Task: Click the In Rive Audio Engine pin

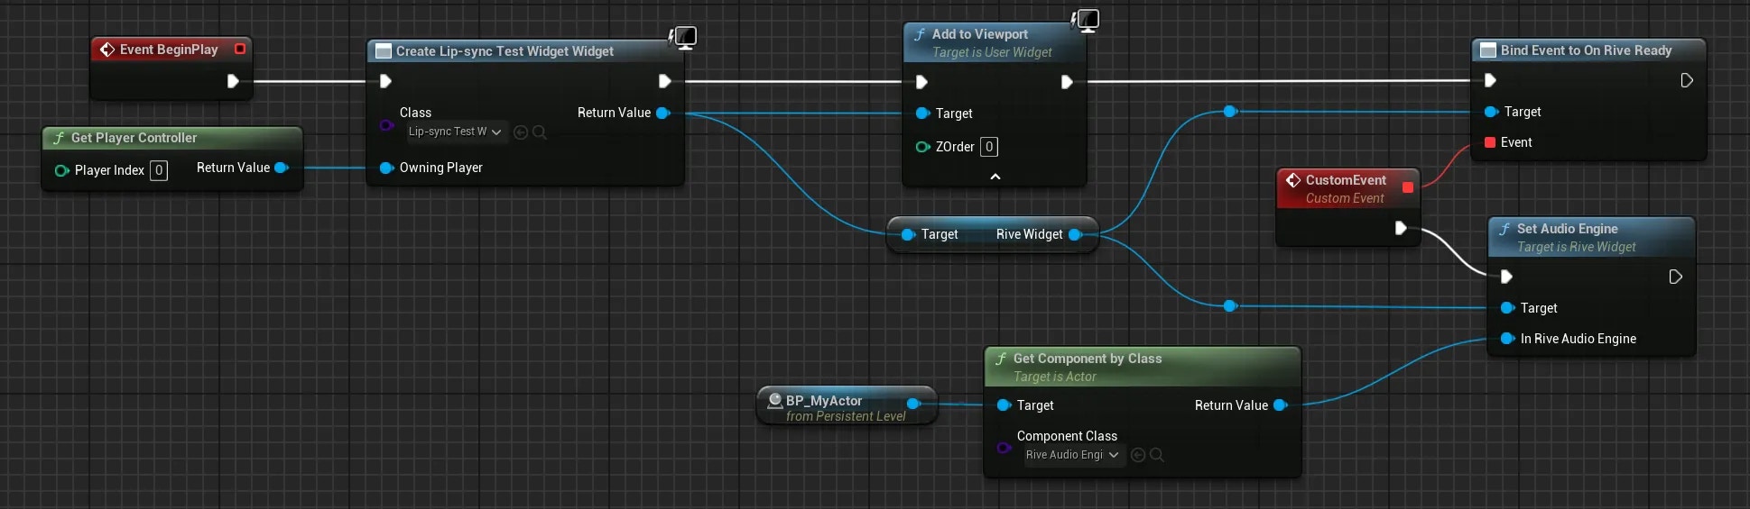Action: [x=1507, y=339]
